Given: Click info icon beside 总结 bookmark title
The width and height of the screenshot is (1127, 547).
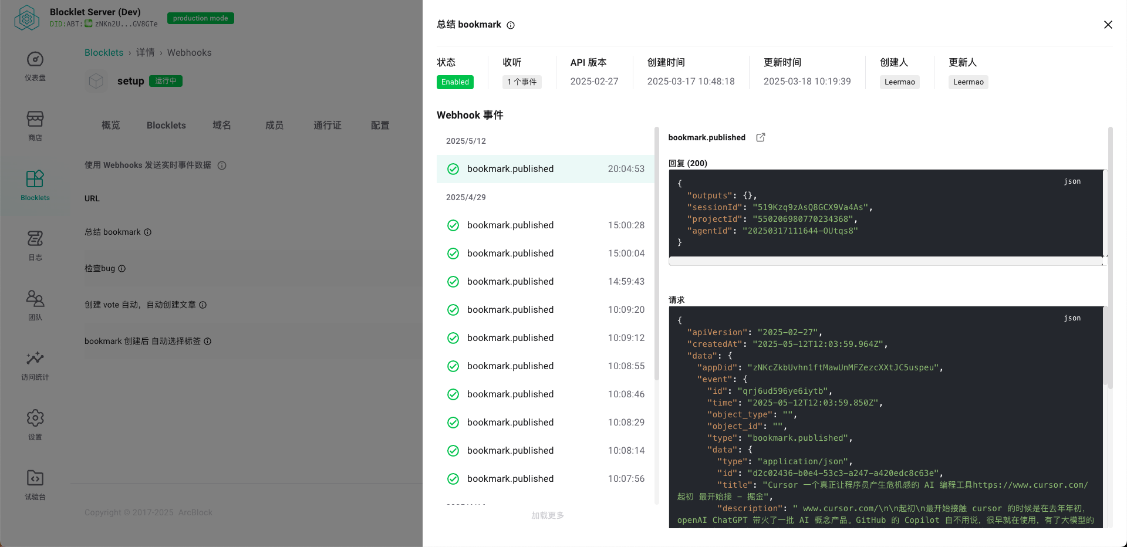Looking at the screenshot, I should coord(511,25).
